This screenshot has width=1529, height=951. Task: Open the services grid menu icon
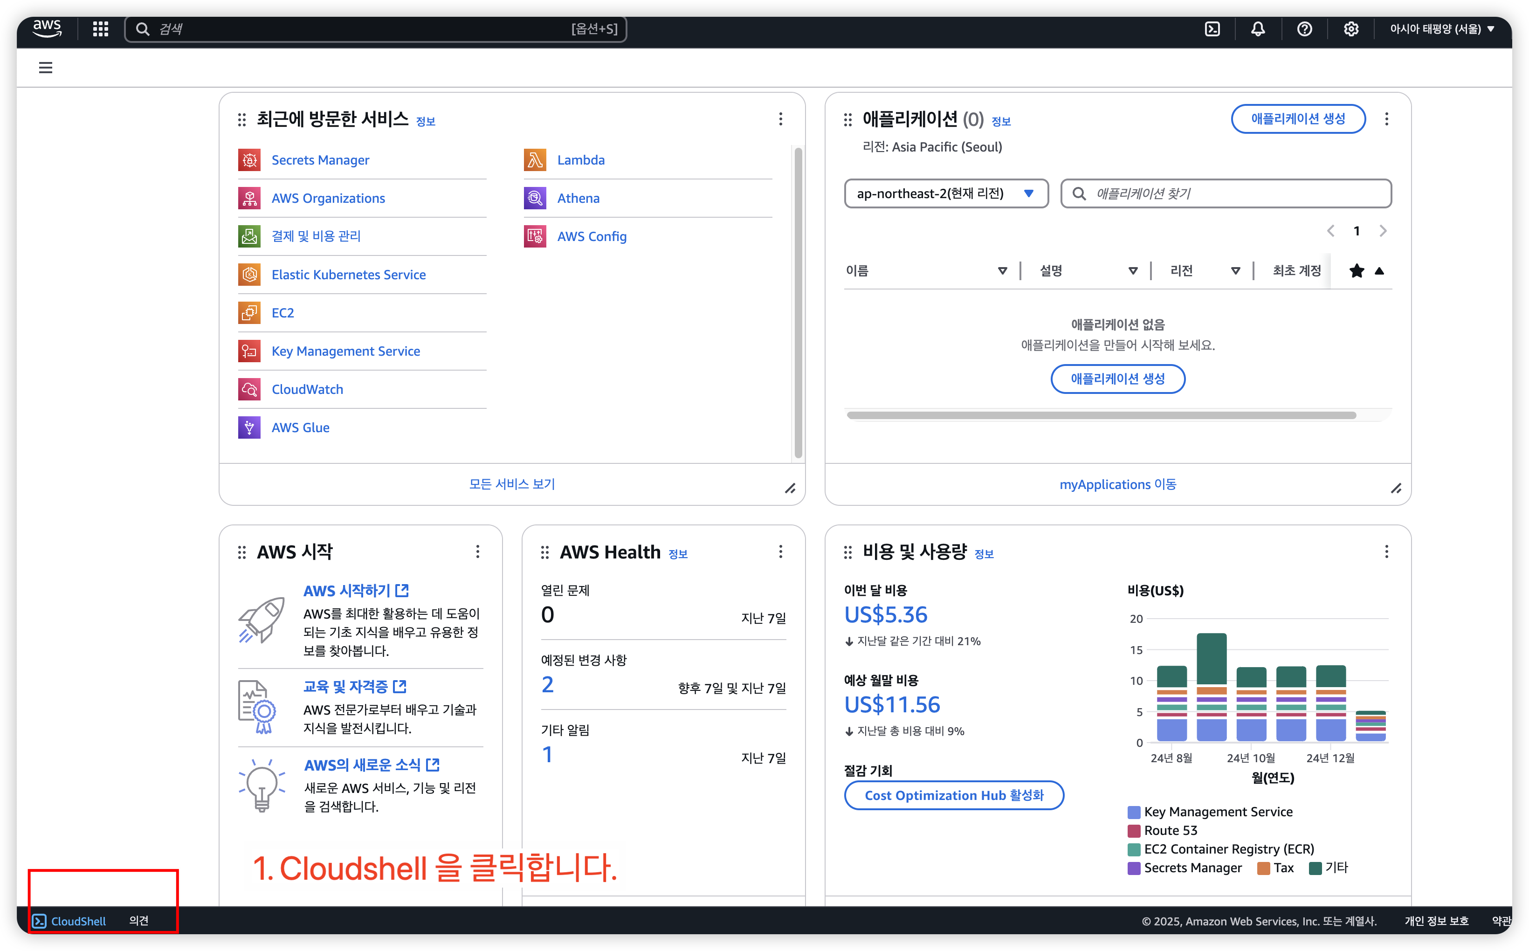pos(101,29)
